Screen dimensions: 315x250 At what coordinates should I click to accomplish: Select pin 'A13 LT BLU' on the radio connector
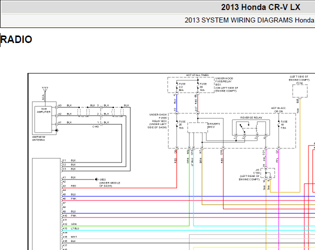[x=70, y=228]
